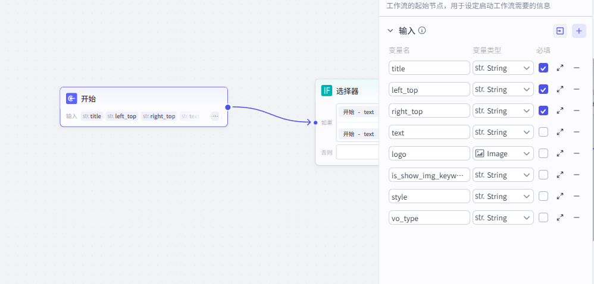Uncheck required checkbox for right_top

tap(543, 111)
